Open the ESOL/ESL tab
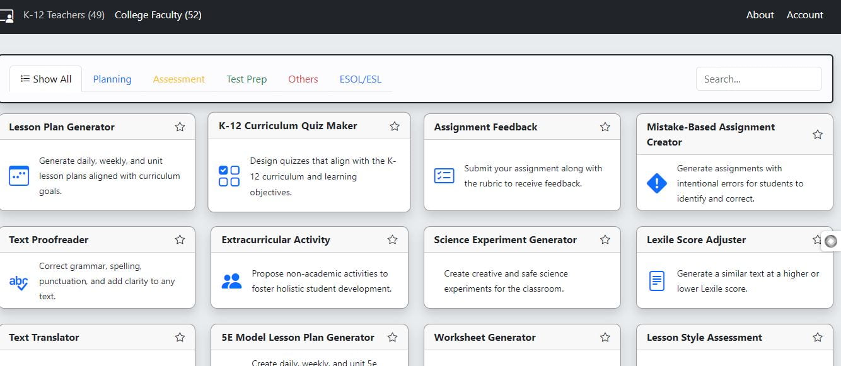Image resolution: width=841 pixels, height=366 pixels. [360, 79]
